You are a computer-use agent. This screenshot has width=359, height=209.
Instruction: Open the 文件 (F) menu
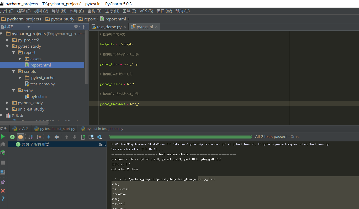(x=7, y=11)
